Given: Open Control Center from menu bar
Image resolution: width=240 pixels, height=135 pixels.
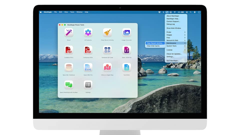Looking at the screenshot, I should [195, 12].
